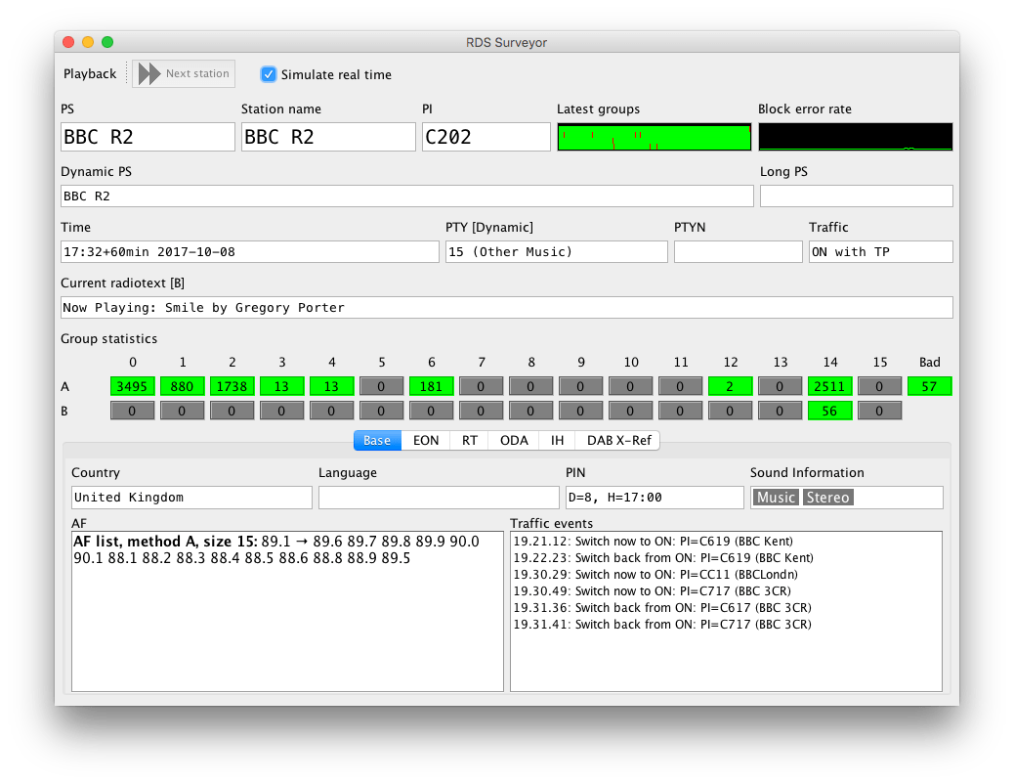Click the group 14B counter showing 56
This screenshot has width=1014, height=784.
[829, 410]
